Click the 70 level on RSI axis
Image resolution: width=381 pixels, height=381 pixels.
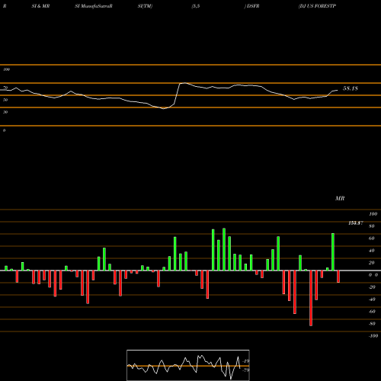[x=5, y=88]
